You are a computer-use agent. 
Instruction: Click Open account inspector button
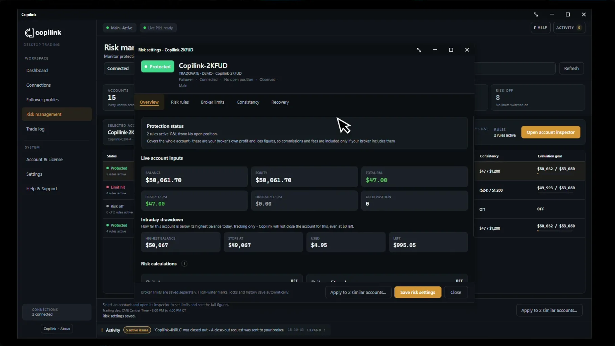pos(550,132)
